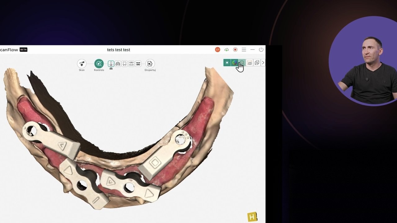Toggle the lighting sun icon
Viewport: 397px width, 223px height.
(227, 63)
